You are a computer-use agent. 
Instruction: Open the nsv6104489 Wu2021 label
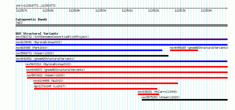point(48,81)
